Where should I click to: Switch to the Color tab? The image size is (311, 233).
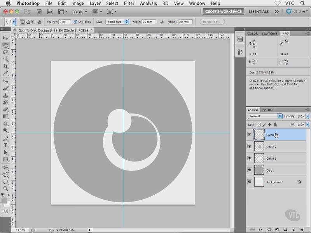pos(253,33)
